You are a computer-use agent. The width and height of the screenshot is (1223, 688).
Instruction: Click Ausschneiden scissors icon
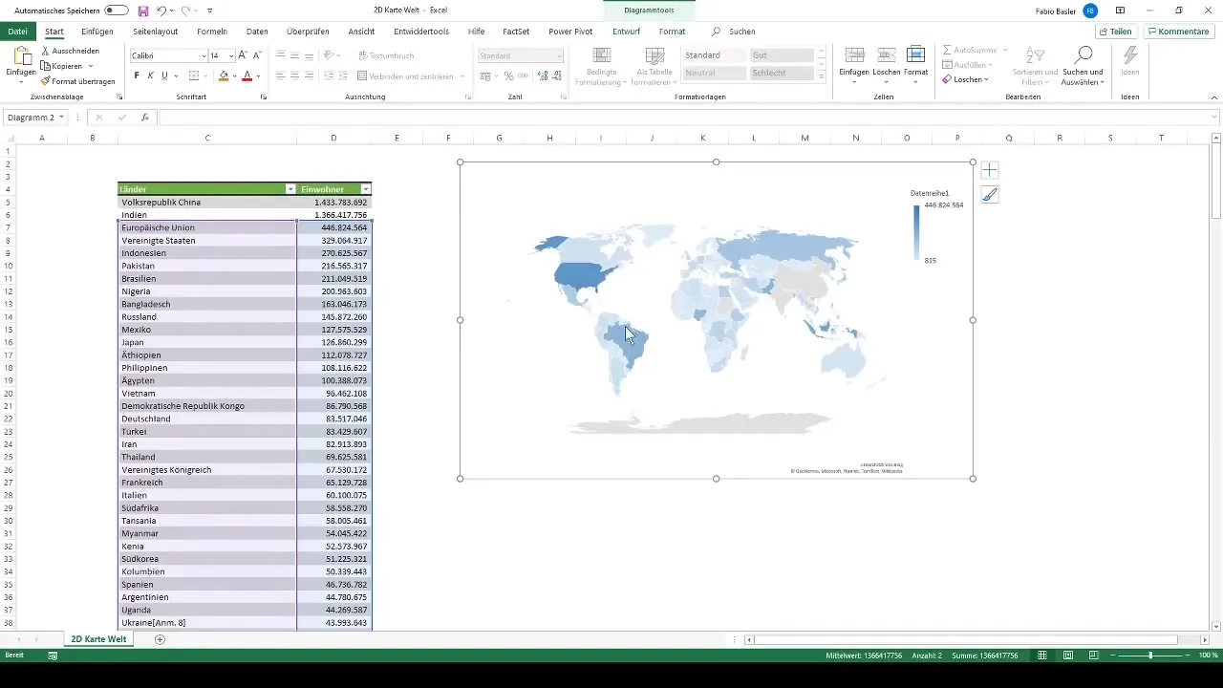point(46,51)
